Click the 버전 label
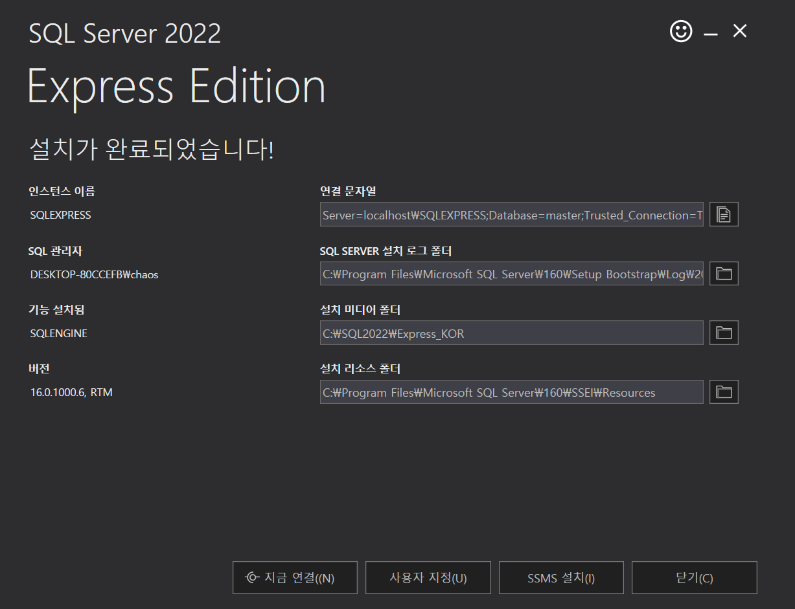795x609 pixels. tap(40, 368)
